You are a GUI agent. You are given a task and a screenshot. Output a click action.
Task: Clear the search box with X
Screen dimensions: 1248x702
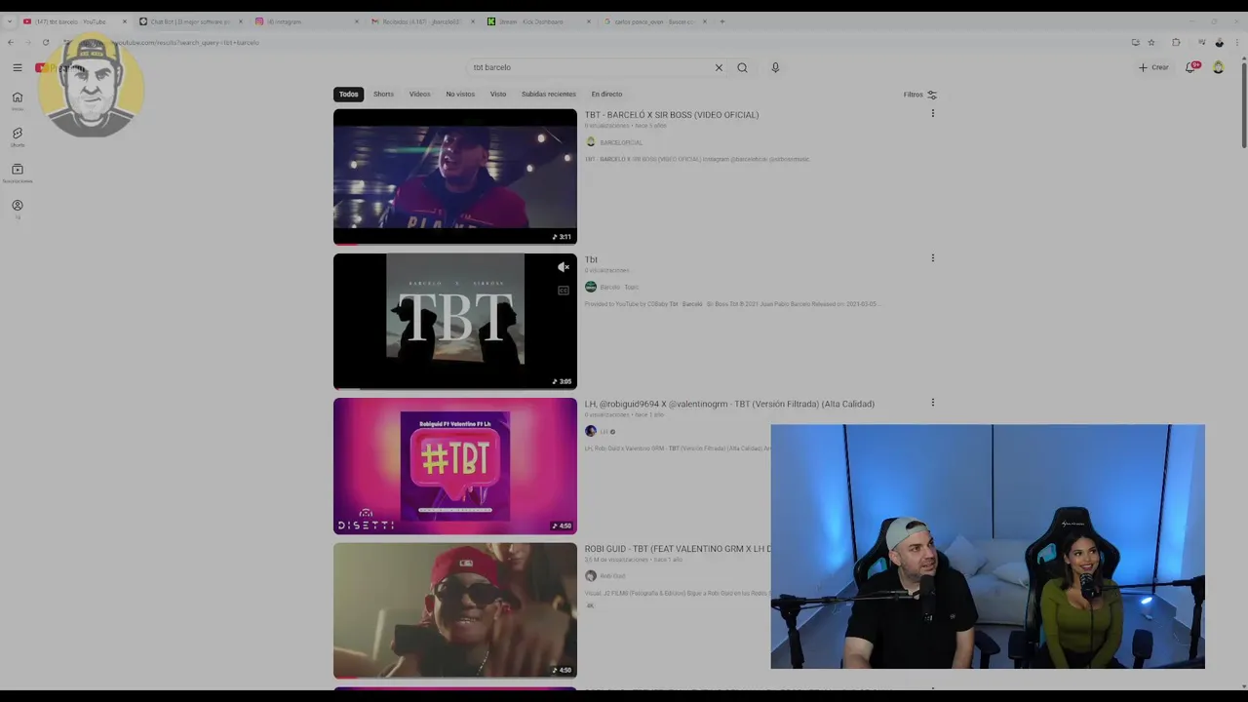click(719, 67)
